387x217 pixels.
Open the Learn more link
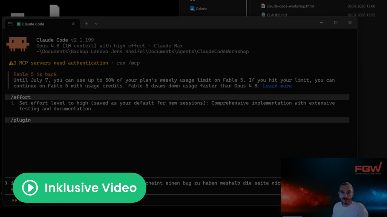pos(277,86)
